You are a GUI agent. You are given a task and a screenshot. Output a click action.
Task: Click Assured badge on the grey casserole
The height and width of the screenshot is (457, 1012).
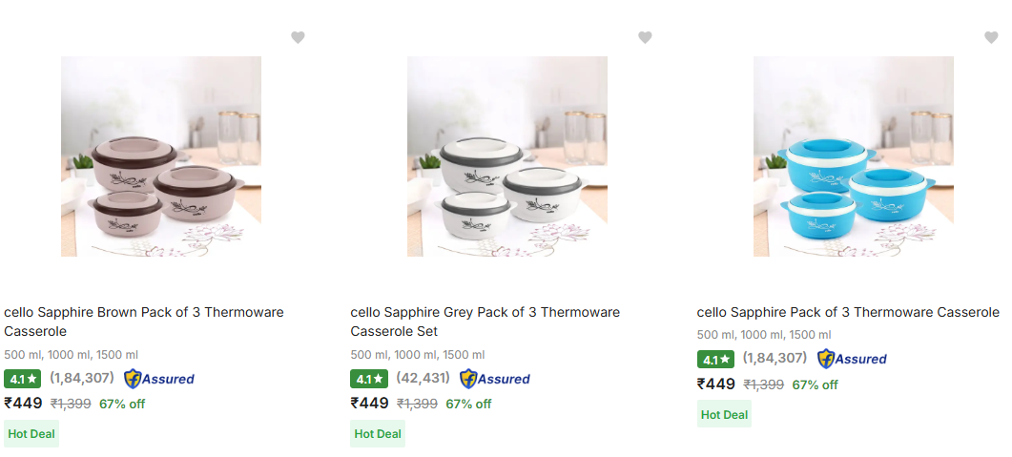click(495, 379)
